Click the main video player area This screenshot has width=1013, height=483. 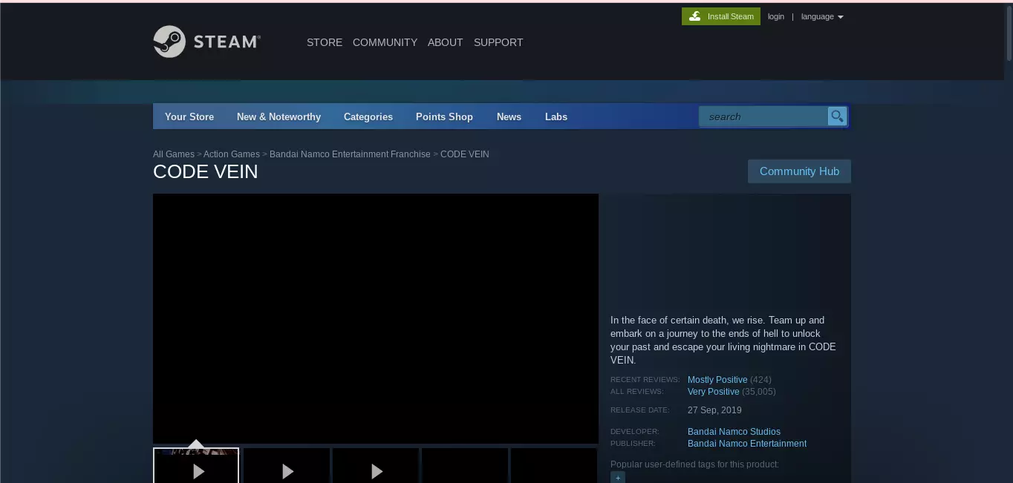pos(376,319)
